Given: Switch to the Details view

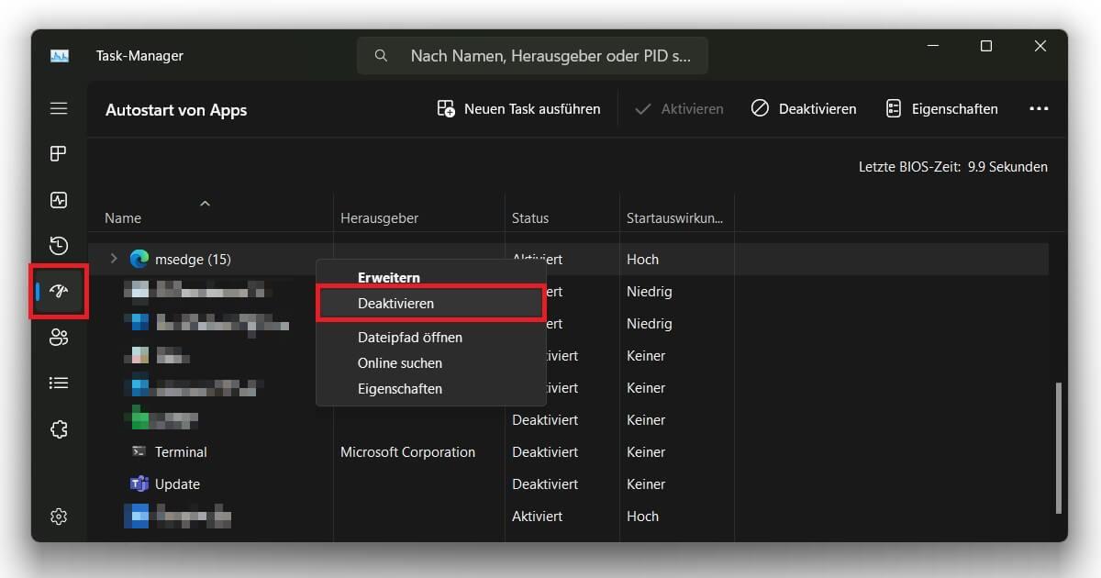Looking at the screenshot, I should (59, 383).
